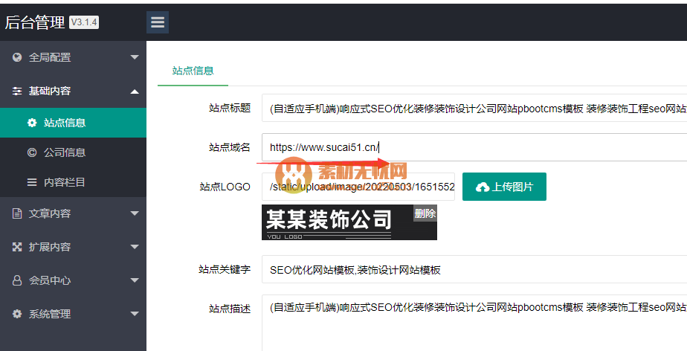Image resolution: width=687 pixels, height=351 pixels.
Task: Click 删除 on the logo preview
Action: 425,213
